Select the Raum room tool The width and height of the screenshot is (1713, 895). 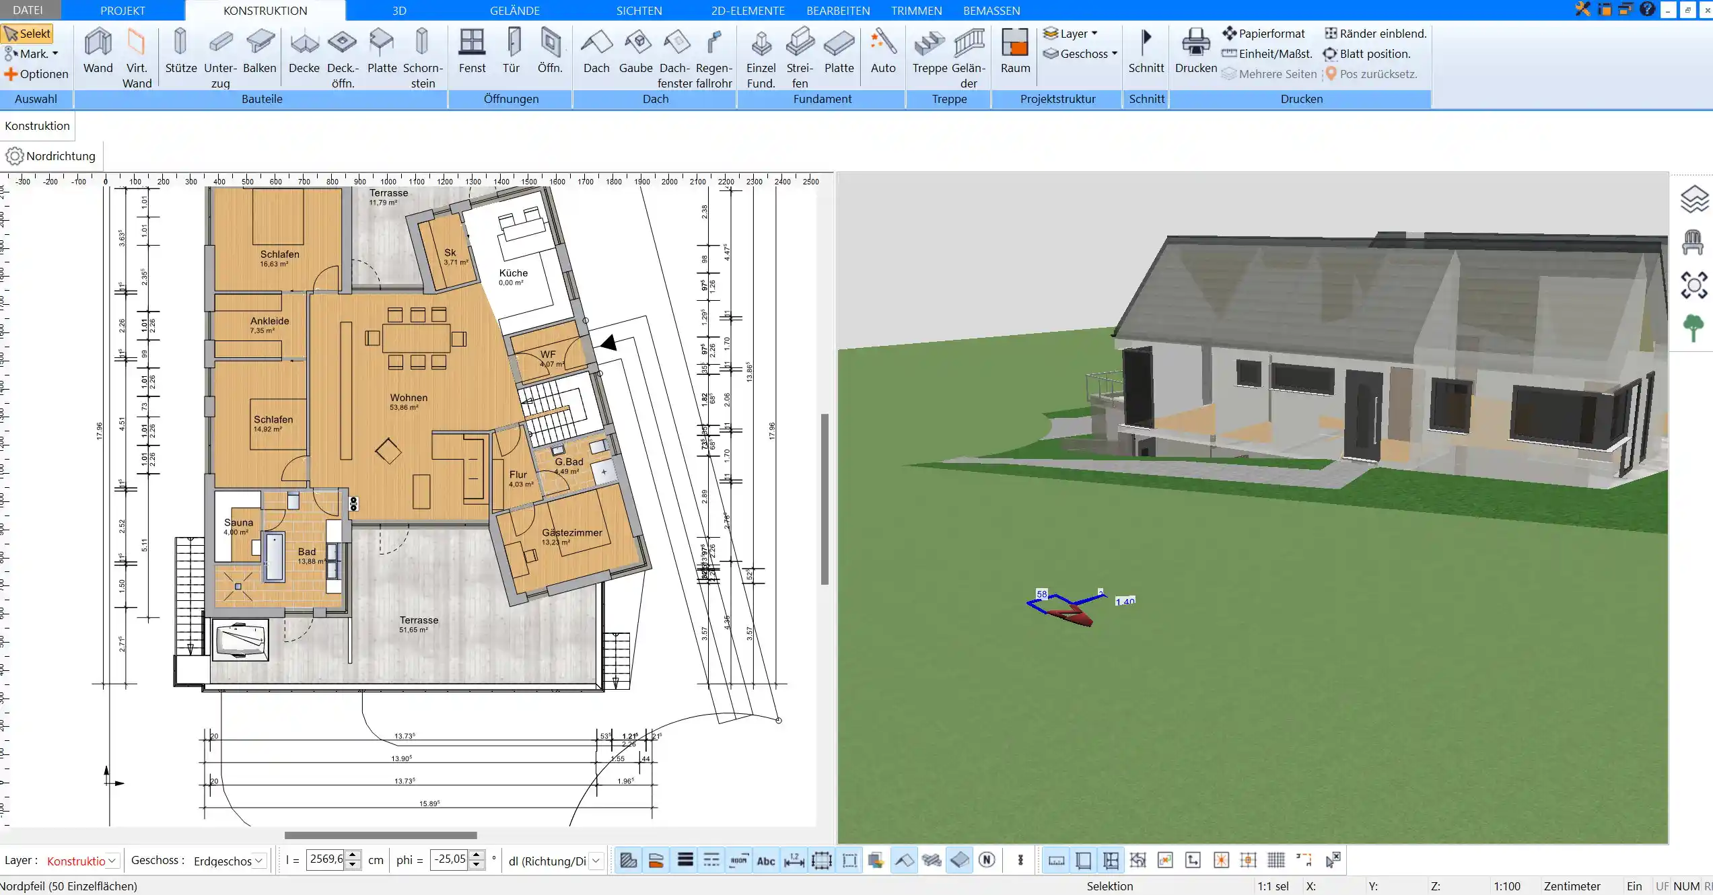1015,51
